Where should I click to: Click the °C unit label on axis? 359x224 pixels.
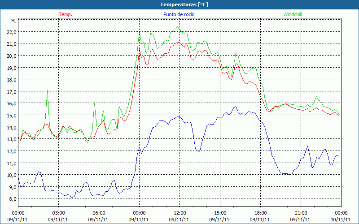[x=14, y=21]
